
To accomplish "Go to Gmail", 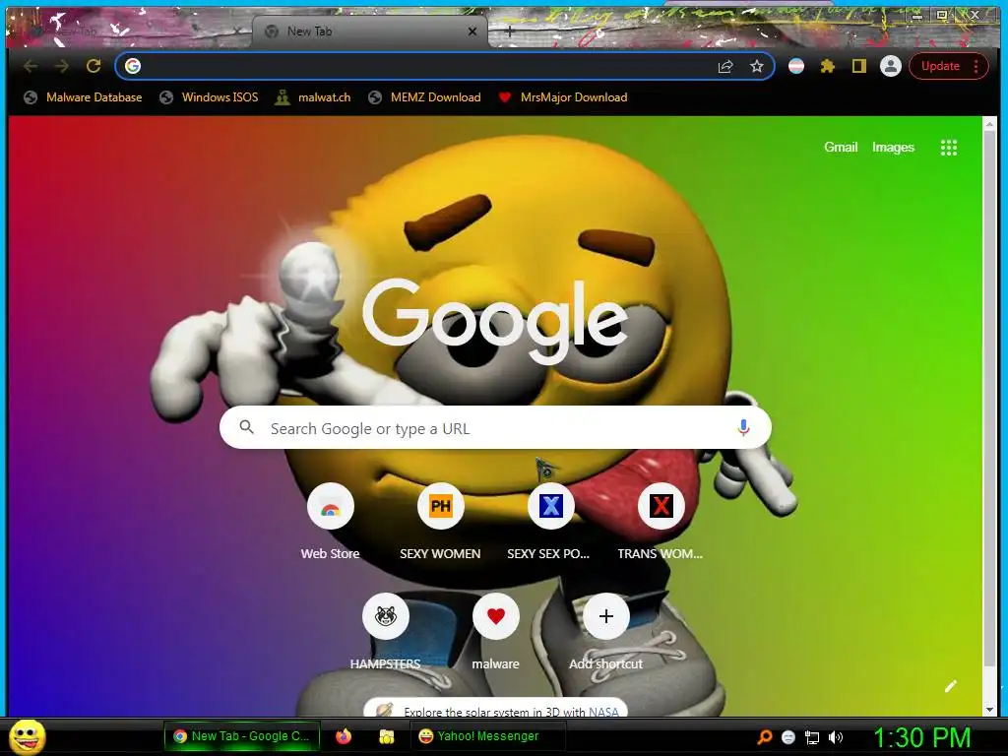I will click(841, 148).
